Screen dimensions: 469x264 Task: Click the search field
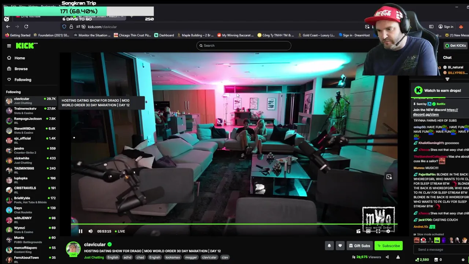[x=244, y=45]
